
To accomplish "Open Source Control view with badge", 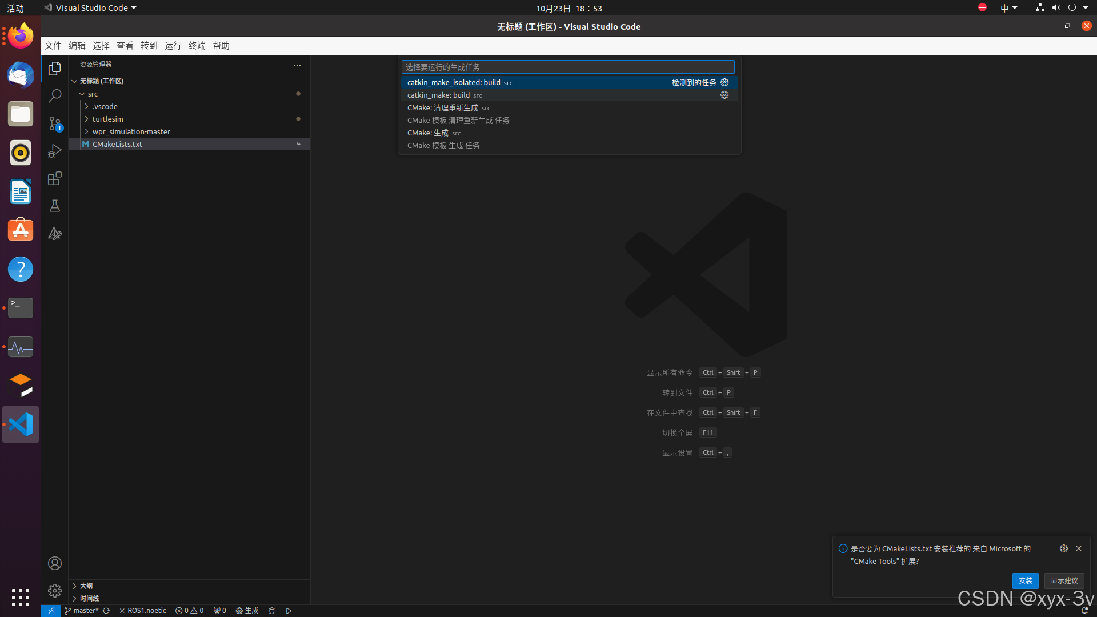I will [x=55, y=123].
